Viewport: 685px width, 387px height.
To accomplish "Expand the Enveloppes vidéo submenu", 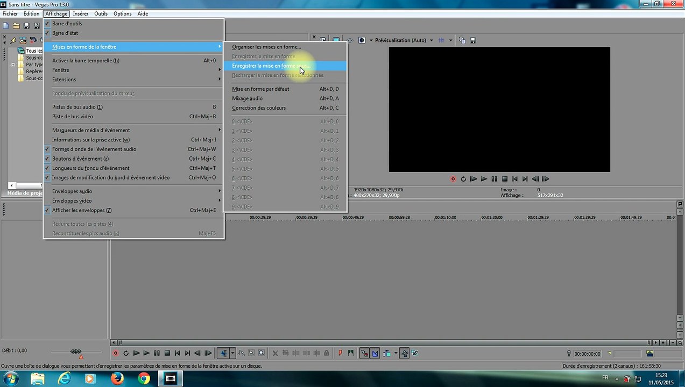I will (133, 201).
